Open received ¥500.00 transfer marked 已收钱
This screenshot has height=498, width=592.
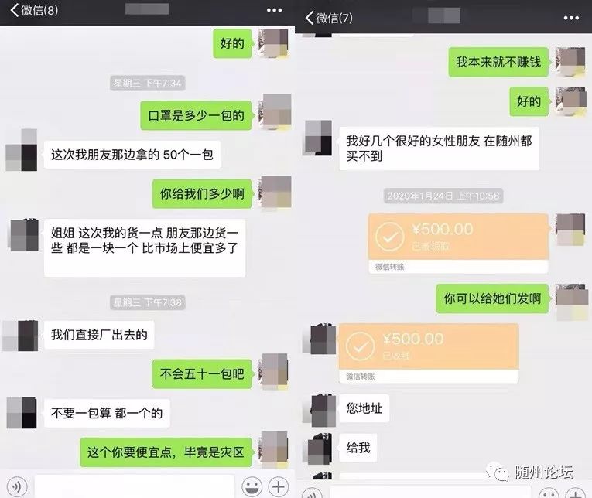click(429, 353)
